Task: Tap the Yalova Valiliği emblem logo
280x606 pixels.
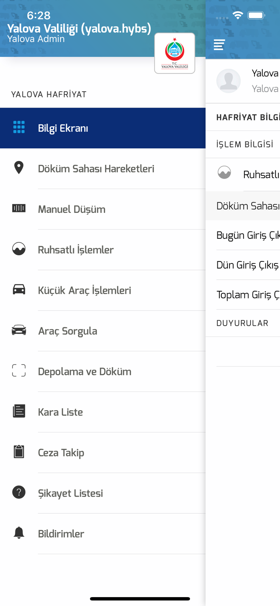Action: (175, 53)
